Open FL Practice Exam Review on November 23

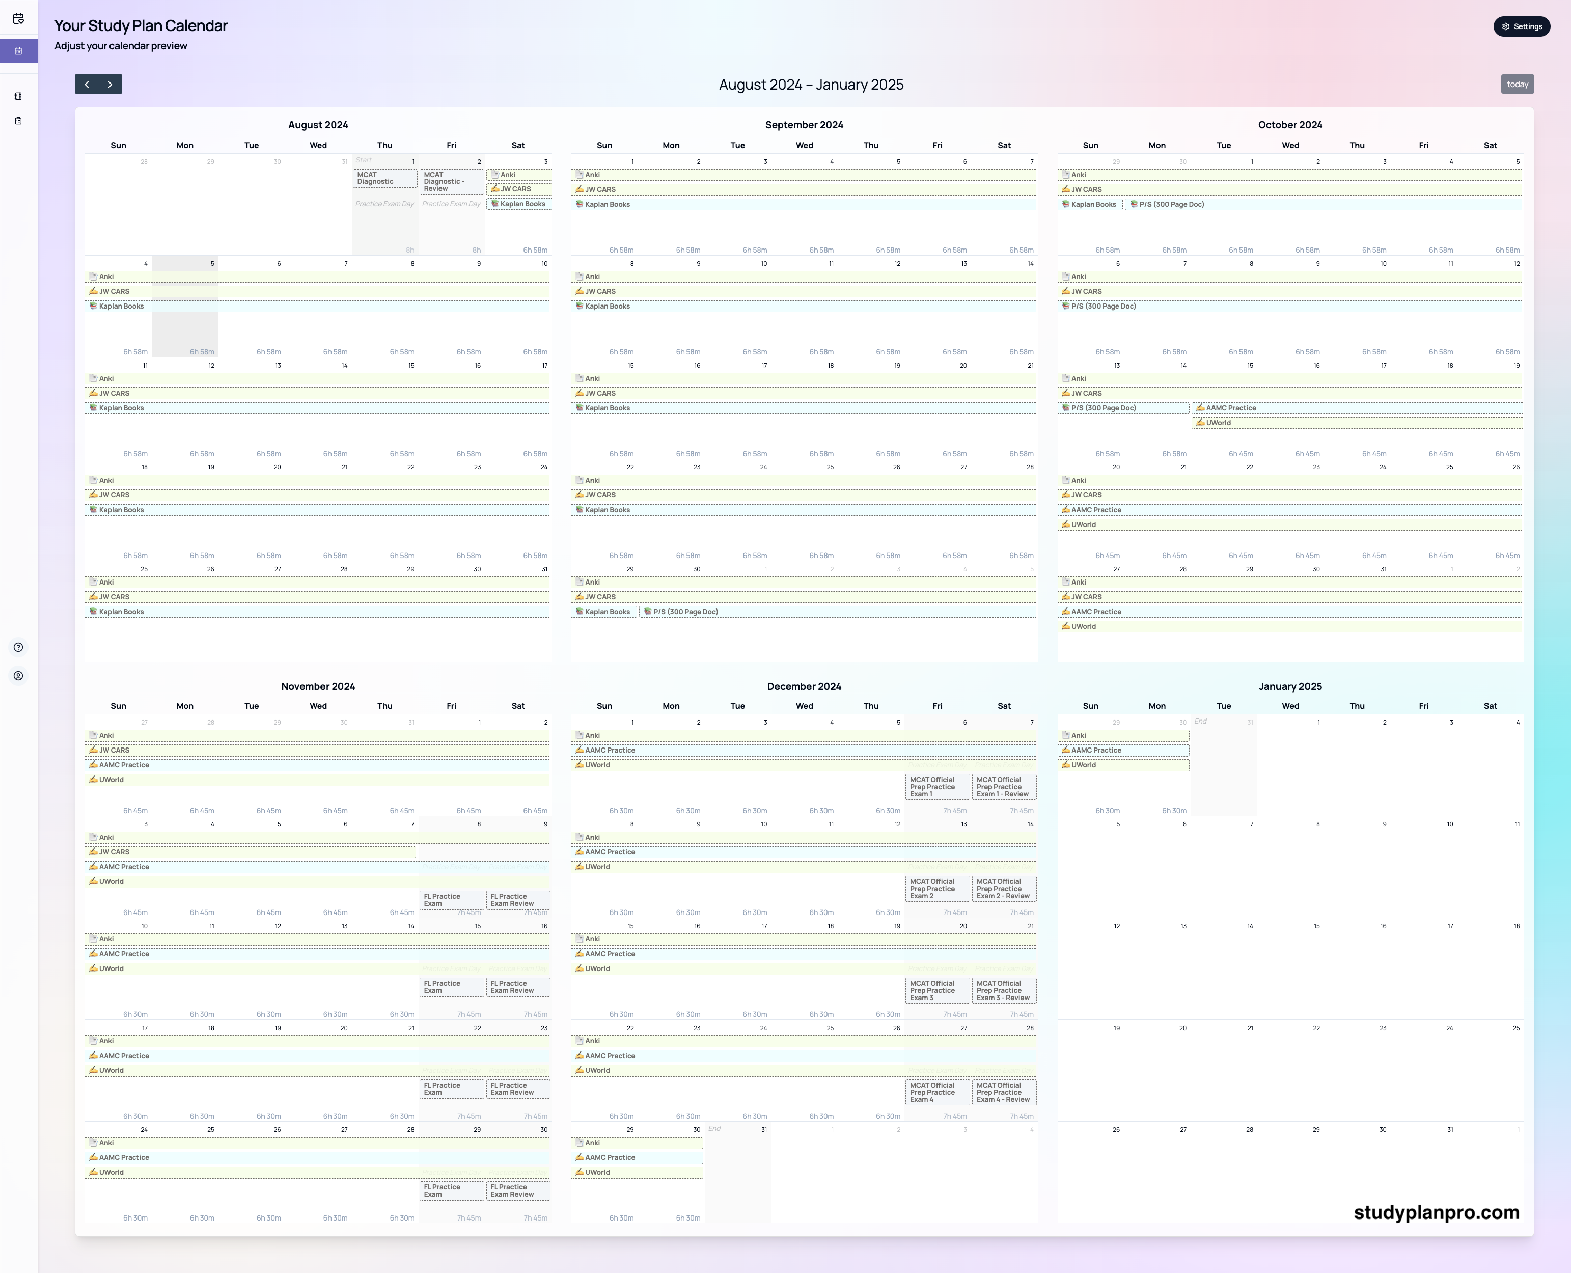click(519, 1089)
